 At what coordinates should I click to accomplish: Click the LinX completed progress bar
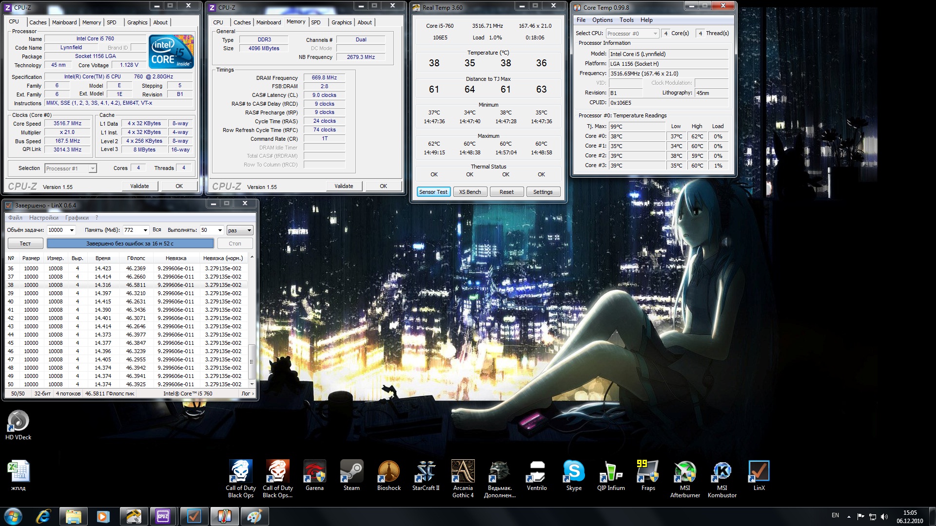(x=130, y=244)
